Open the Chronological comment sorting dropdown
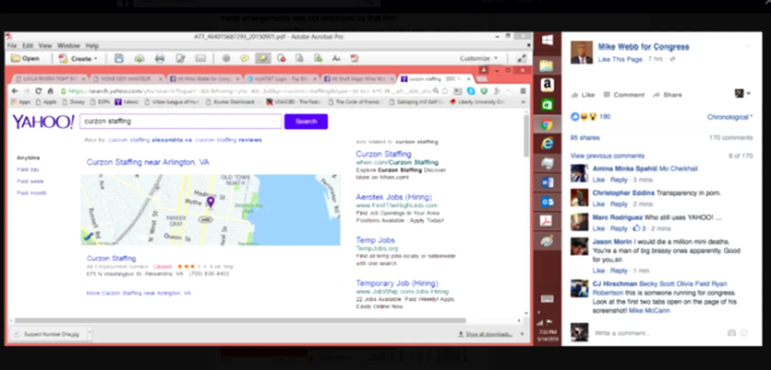The width and height of the screenshot is (771, 370). [730, 117]
